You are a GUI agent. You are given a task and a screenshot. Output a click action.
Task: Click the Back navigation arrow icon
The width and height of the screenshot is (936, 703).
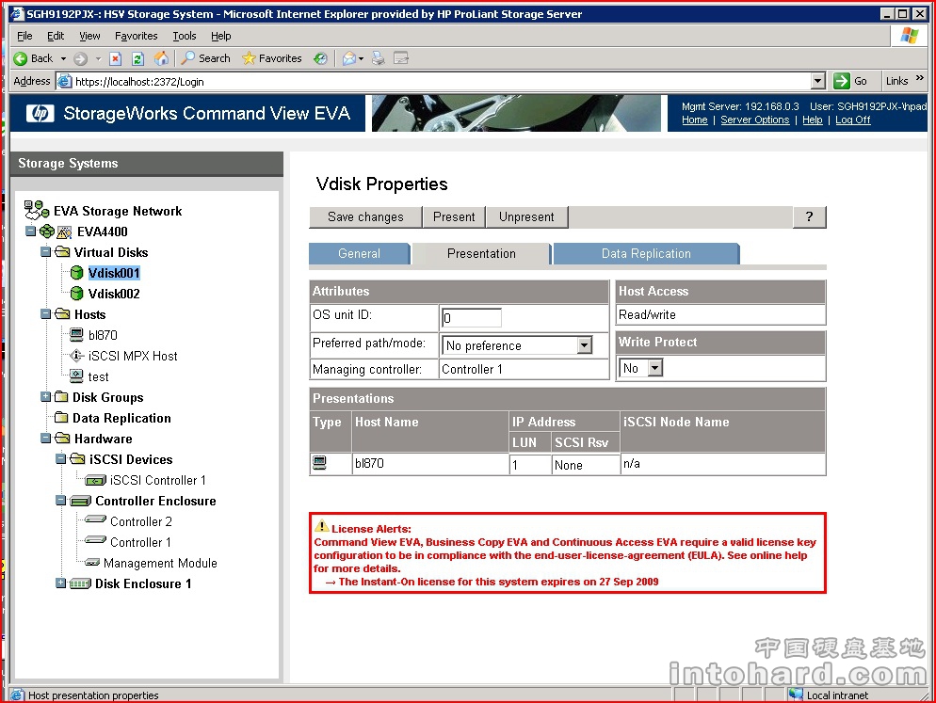point(21,58)
